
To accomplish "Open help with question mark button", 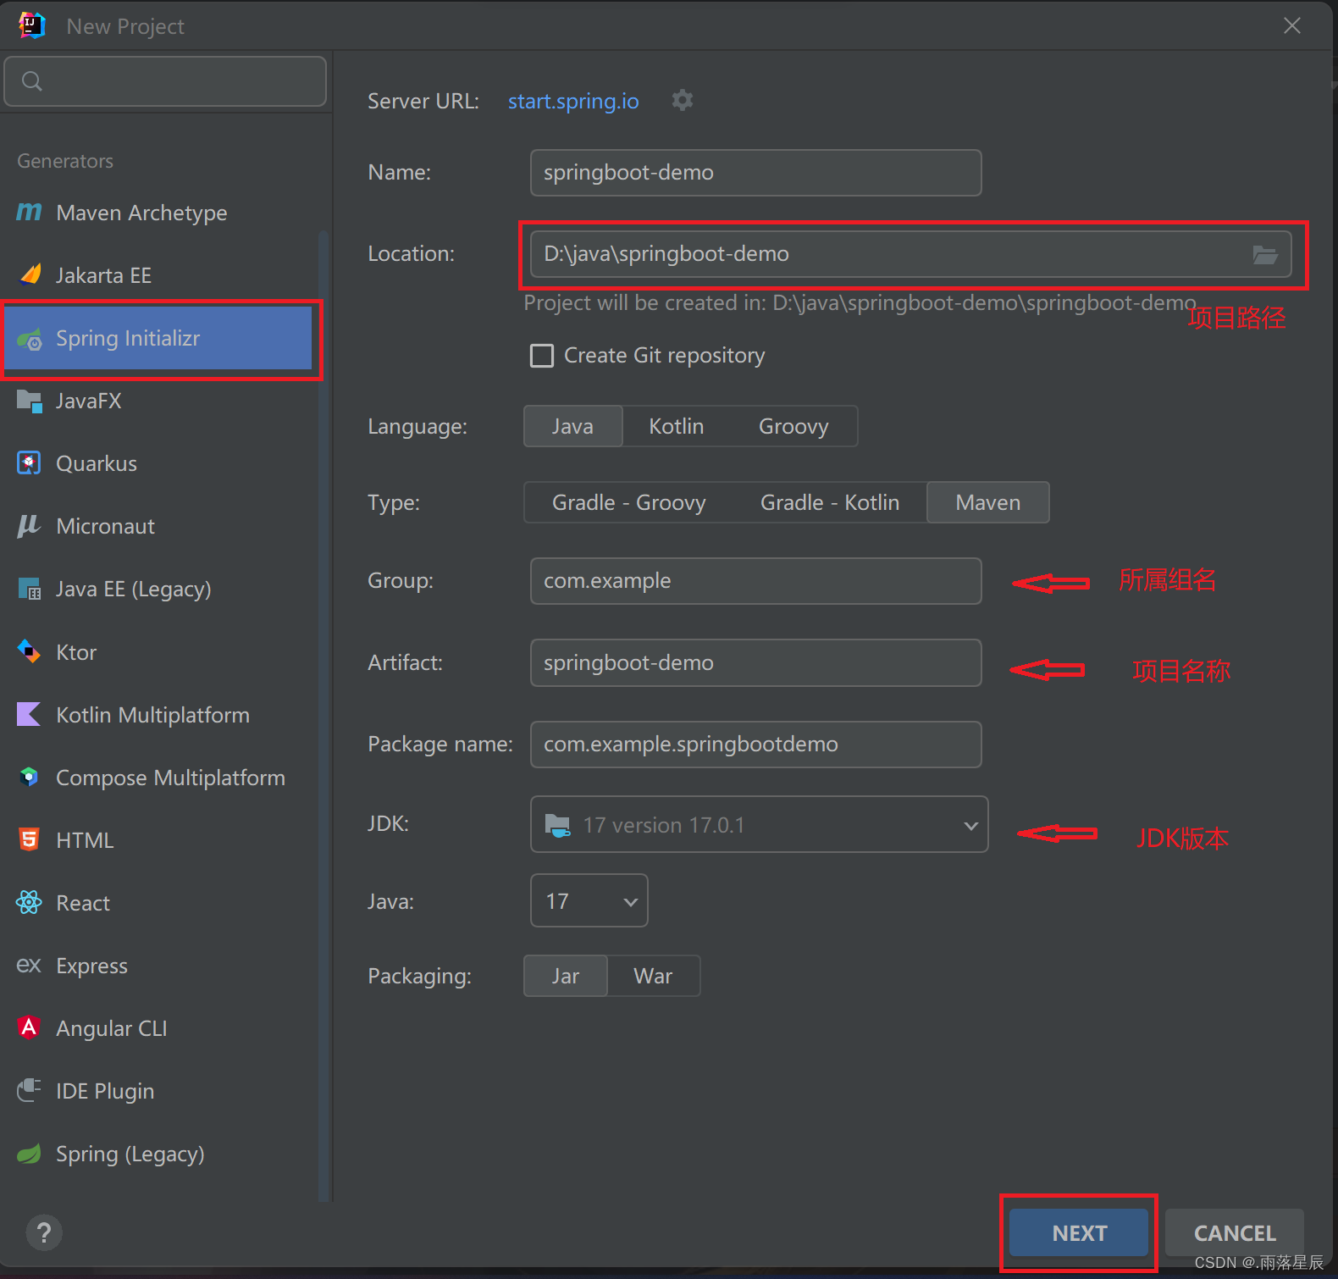I will click(x=44, y=1232).
